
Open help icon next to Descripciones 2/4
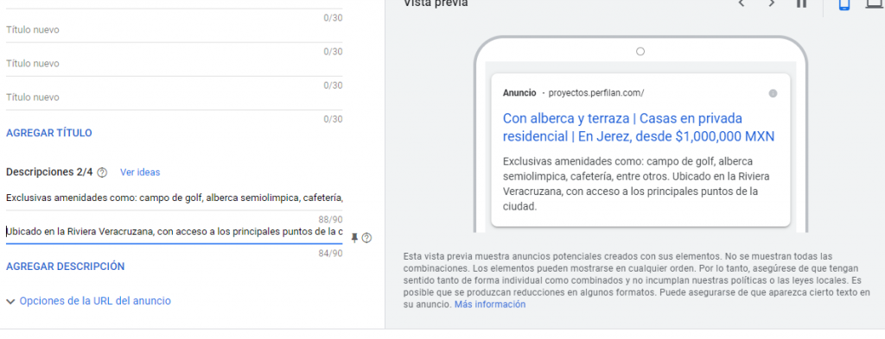pyautogui.click(x=102, y=173)
